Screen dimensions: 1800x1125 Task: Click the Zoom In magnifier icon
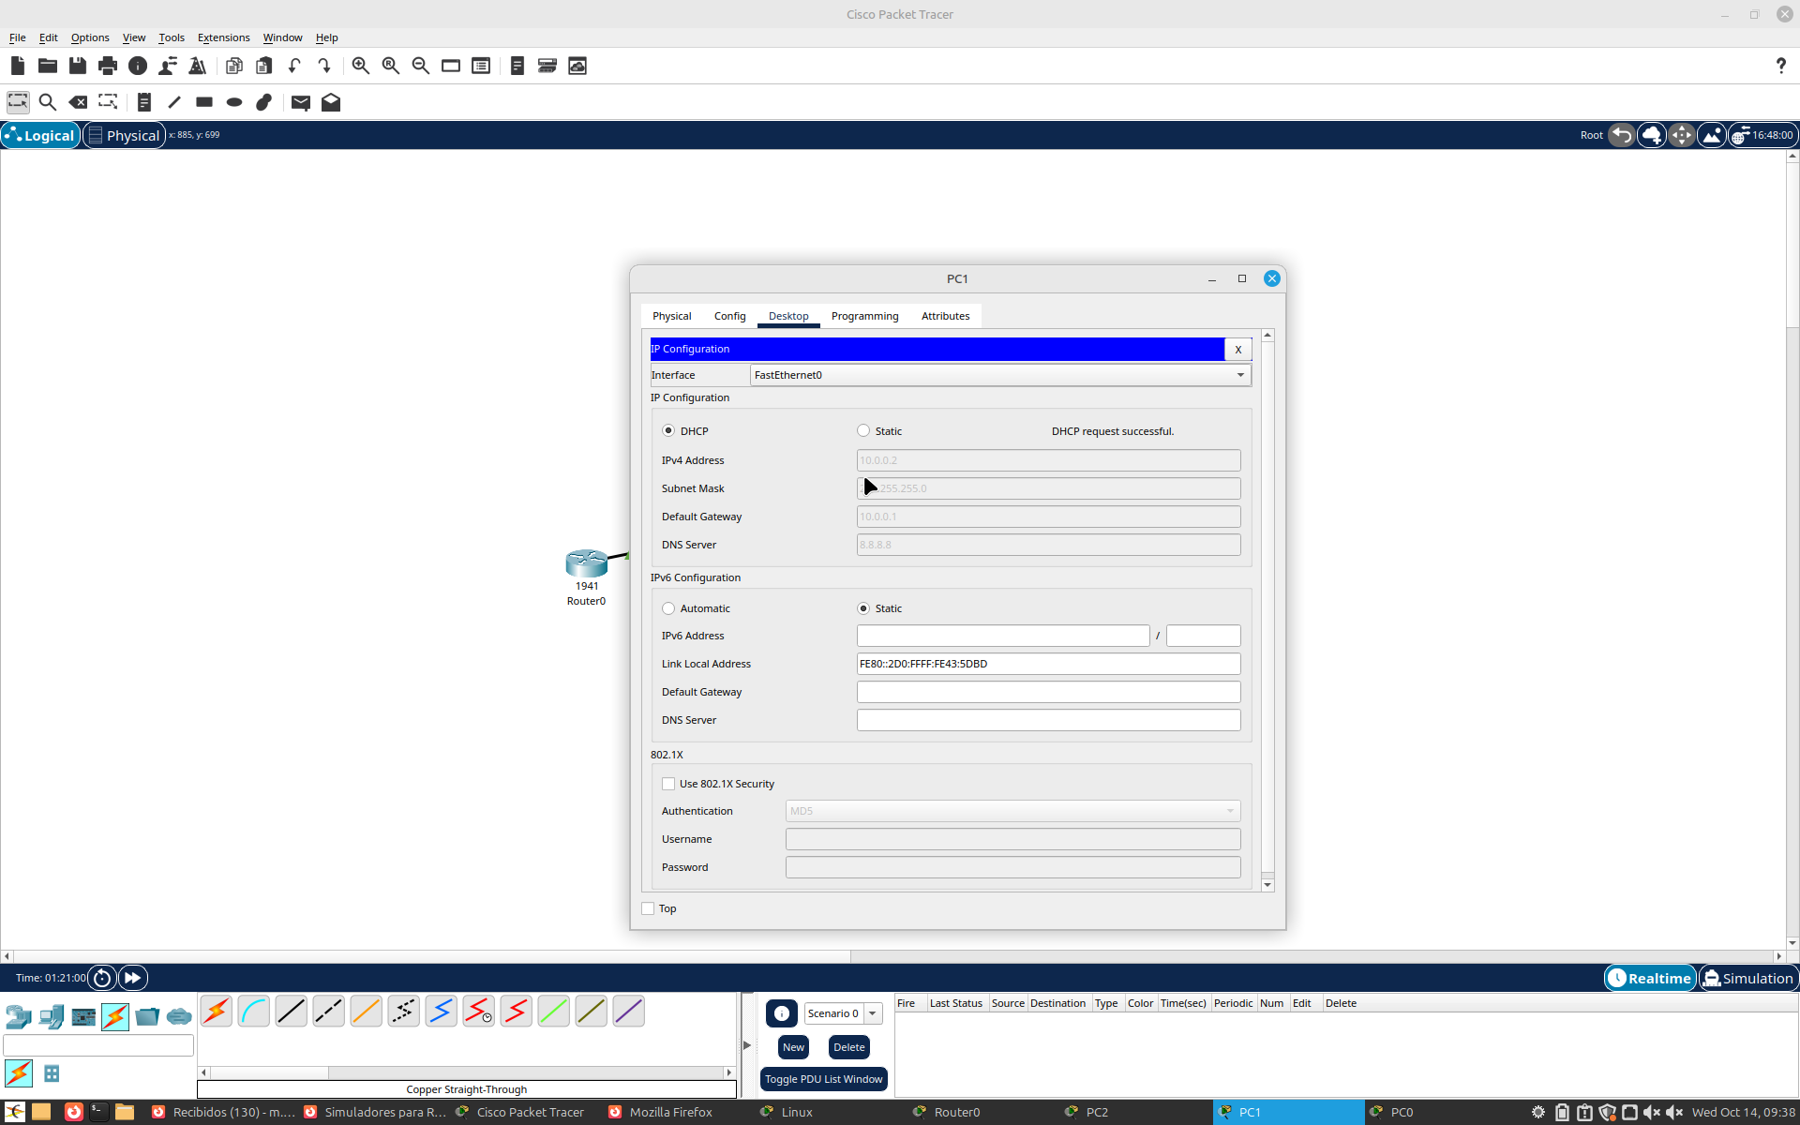click(x=361, y=66)
